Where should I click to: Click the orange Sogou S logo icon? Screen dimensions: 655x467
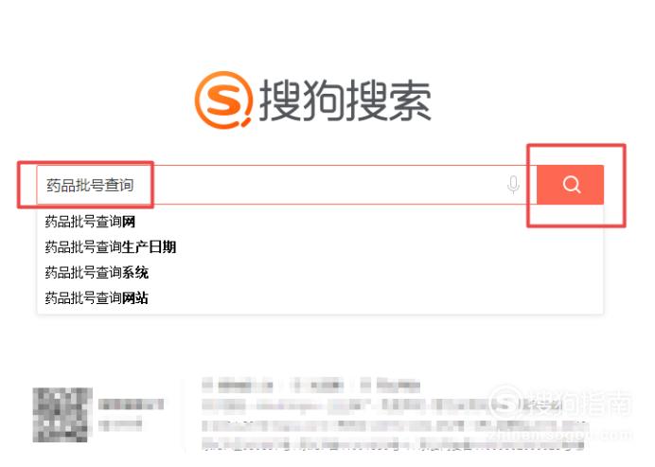(x=224, y=99)
